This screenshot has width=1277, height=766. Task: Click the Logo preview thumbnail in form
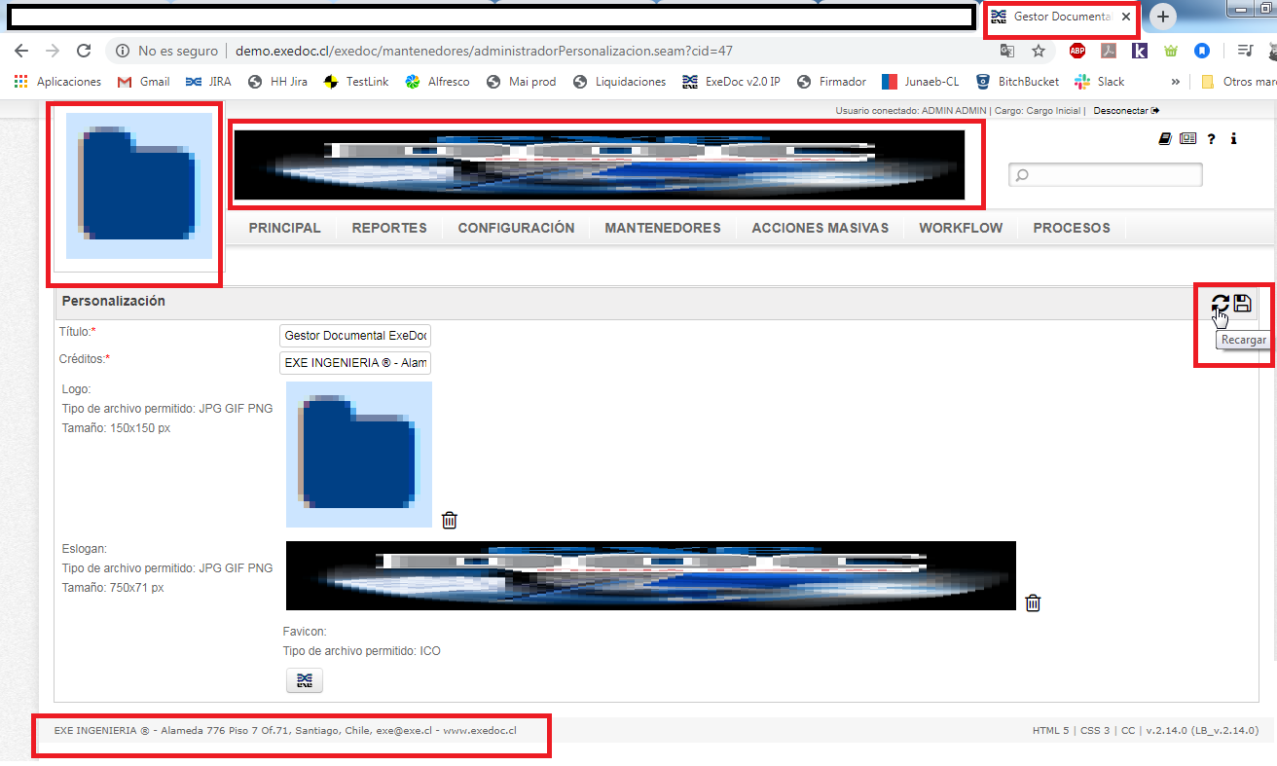pyautogui.click(x=359, y=455)
